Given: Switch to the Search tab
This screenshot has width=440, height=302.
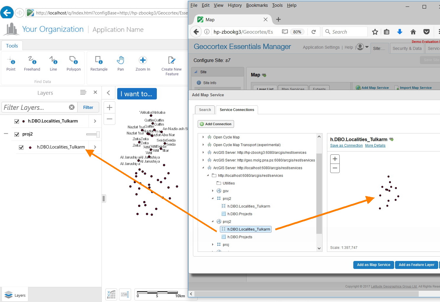Looking at the screenshot, I should click(205, 110).
